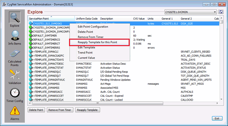The height and width of the screenshot is (126, 228).
Task: Select Reapply Template for this Point
Action: [100, 42]
